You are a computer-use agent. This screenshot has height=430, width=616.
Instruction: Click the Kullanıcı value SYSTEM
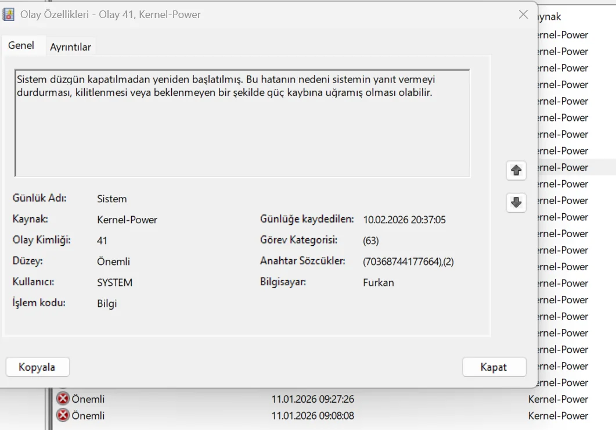pos(114,282)
